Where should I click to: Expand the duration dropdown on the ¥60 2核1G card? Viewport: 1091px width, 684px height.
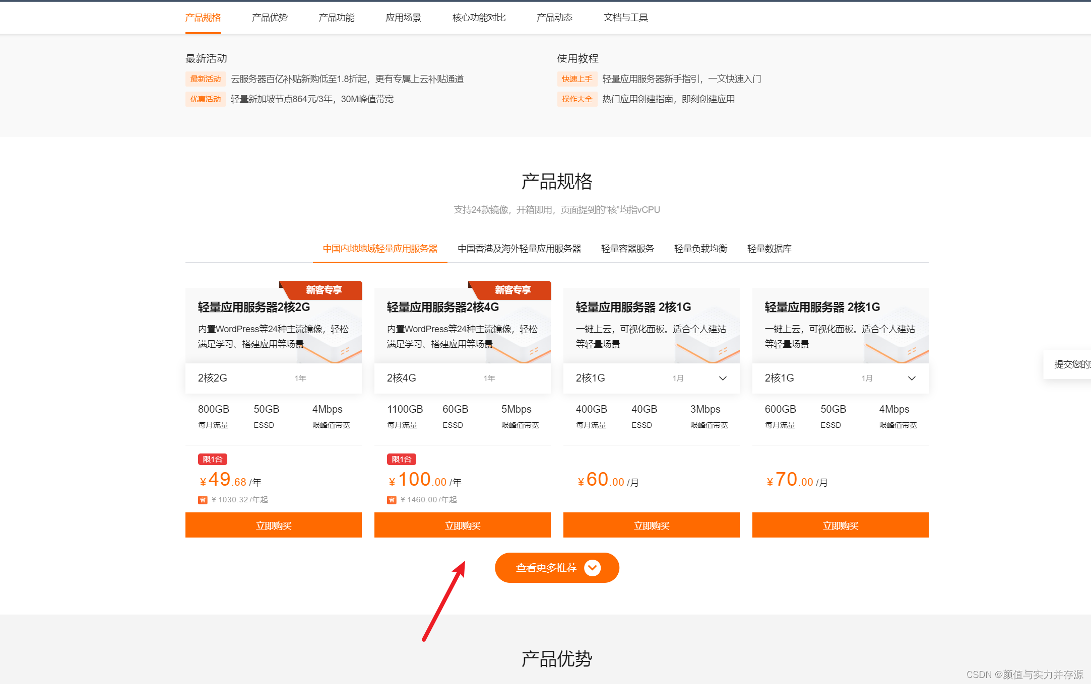[x=722, y=378]
